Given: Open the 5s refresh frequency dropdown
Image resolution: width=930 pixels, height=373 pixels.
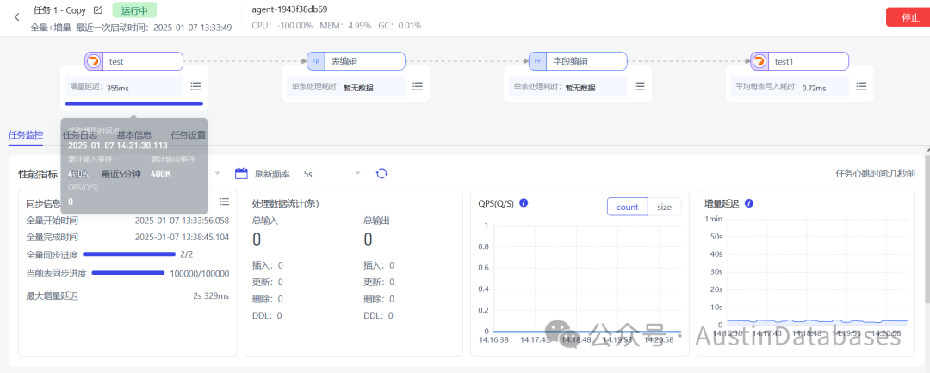Looking at the screenshot, I should [x=332, y=174].
